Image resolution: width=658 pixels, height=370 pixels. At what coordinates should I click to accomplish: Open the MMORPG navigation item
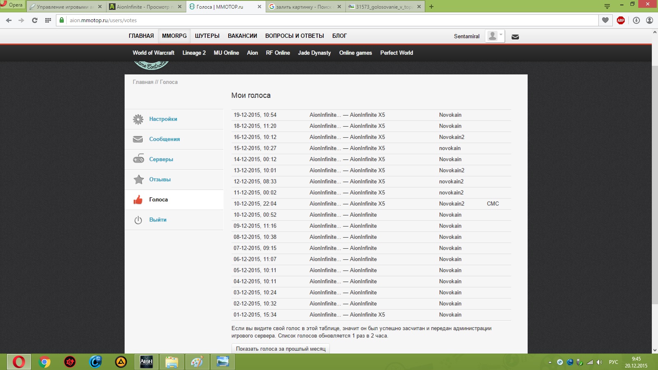(x=174, y=36)
